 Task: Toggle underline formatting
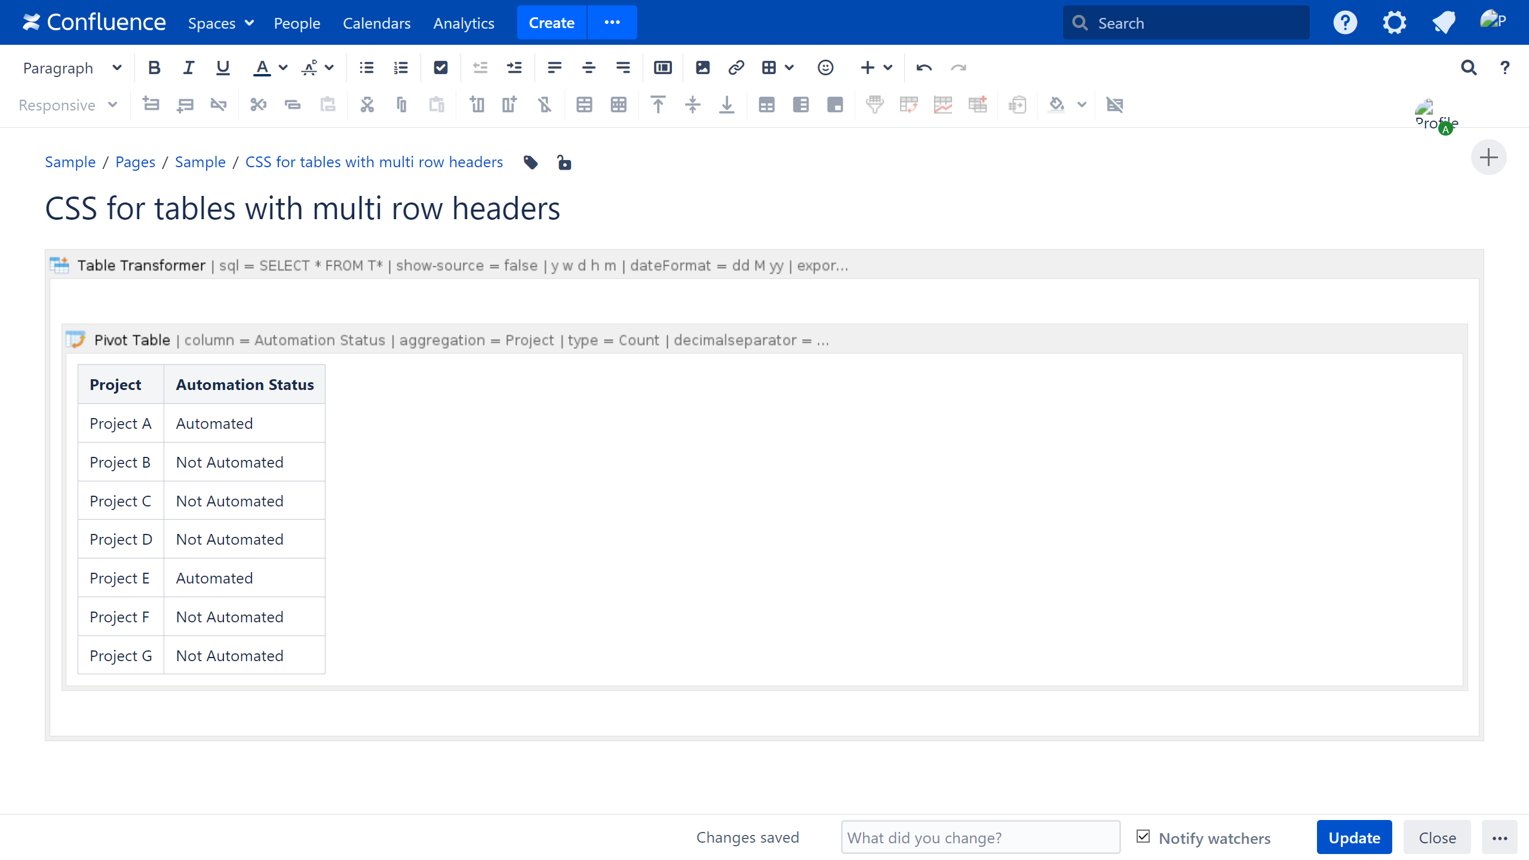pyautogui.click(x=223, y=67)
